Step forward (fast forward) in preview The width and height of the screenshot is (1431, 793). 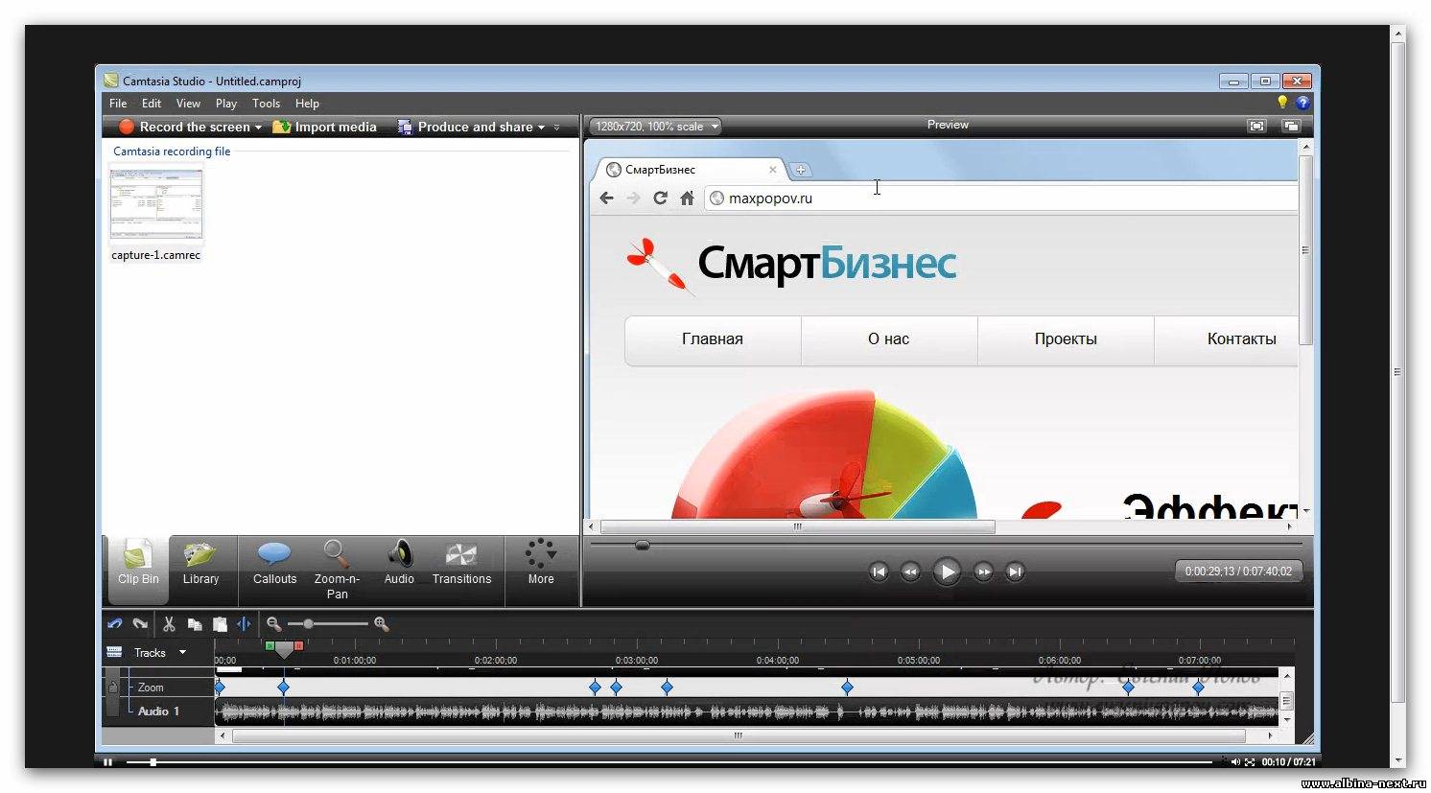[x=983, y=572]
